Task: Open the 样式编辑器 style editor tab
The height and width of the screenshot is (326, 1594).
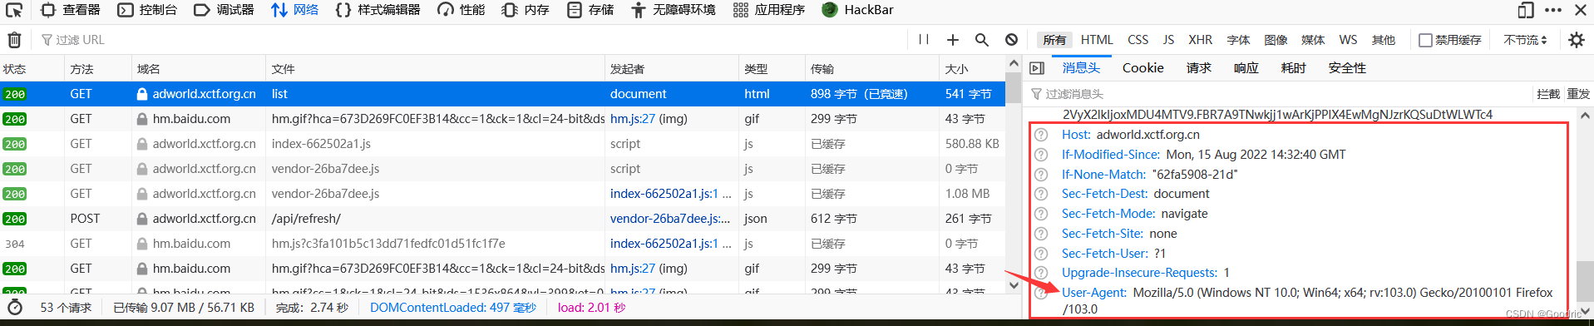Action: click(378, 10)
